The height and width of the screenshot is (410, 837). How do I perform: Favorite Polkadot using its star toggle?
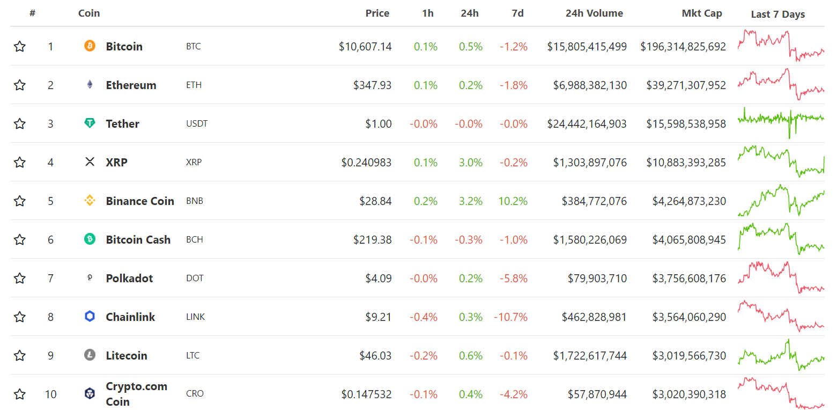20,278
